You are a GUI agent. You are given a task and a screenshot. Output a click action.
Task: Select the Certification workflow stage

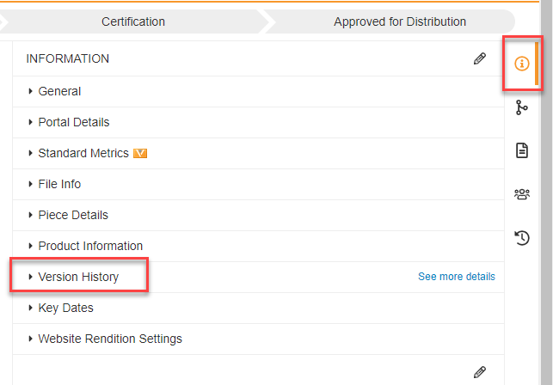click(x=133, y=21)
